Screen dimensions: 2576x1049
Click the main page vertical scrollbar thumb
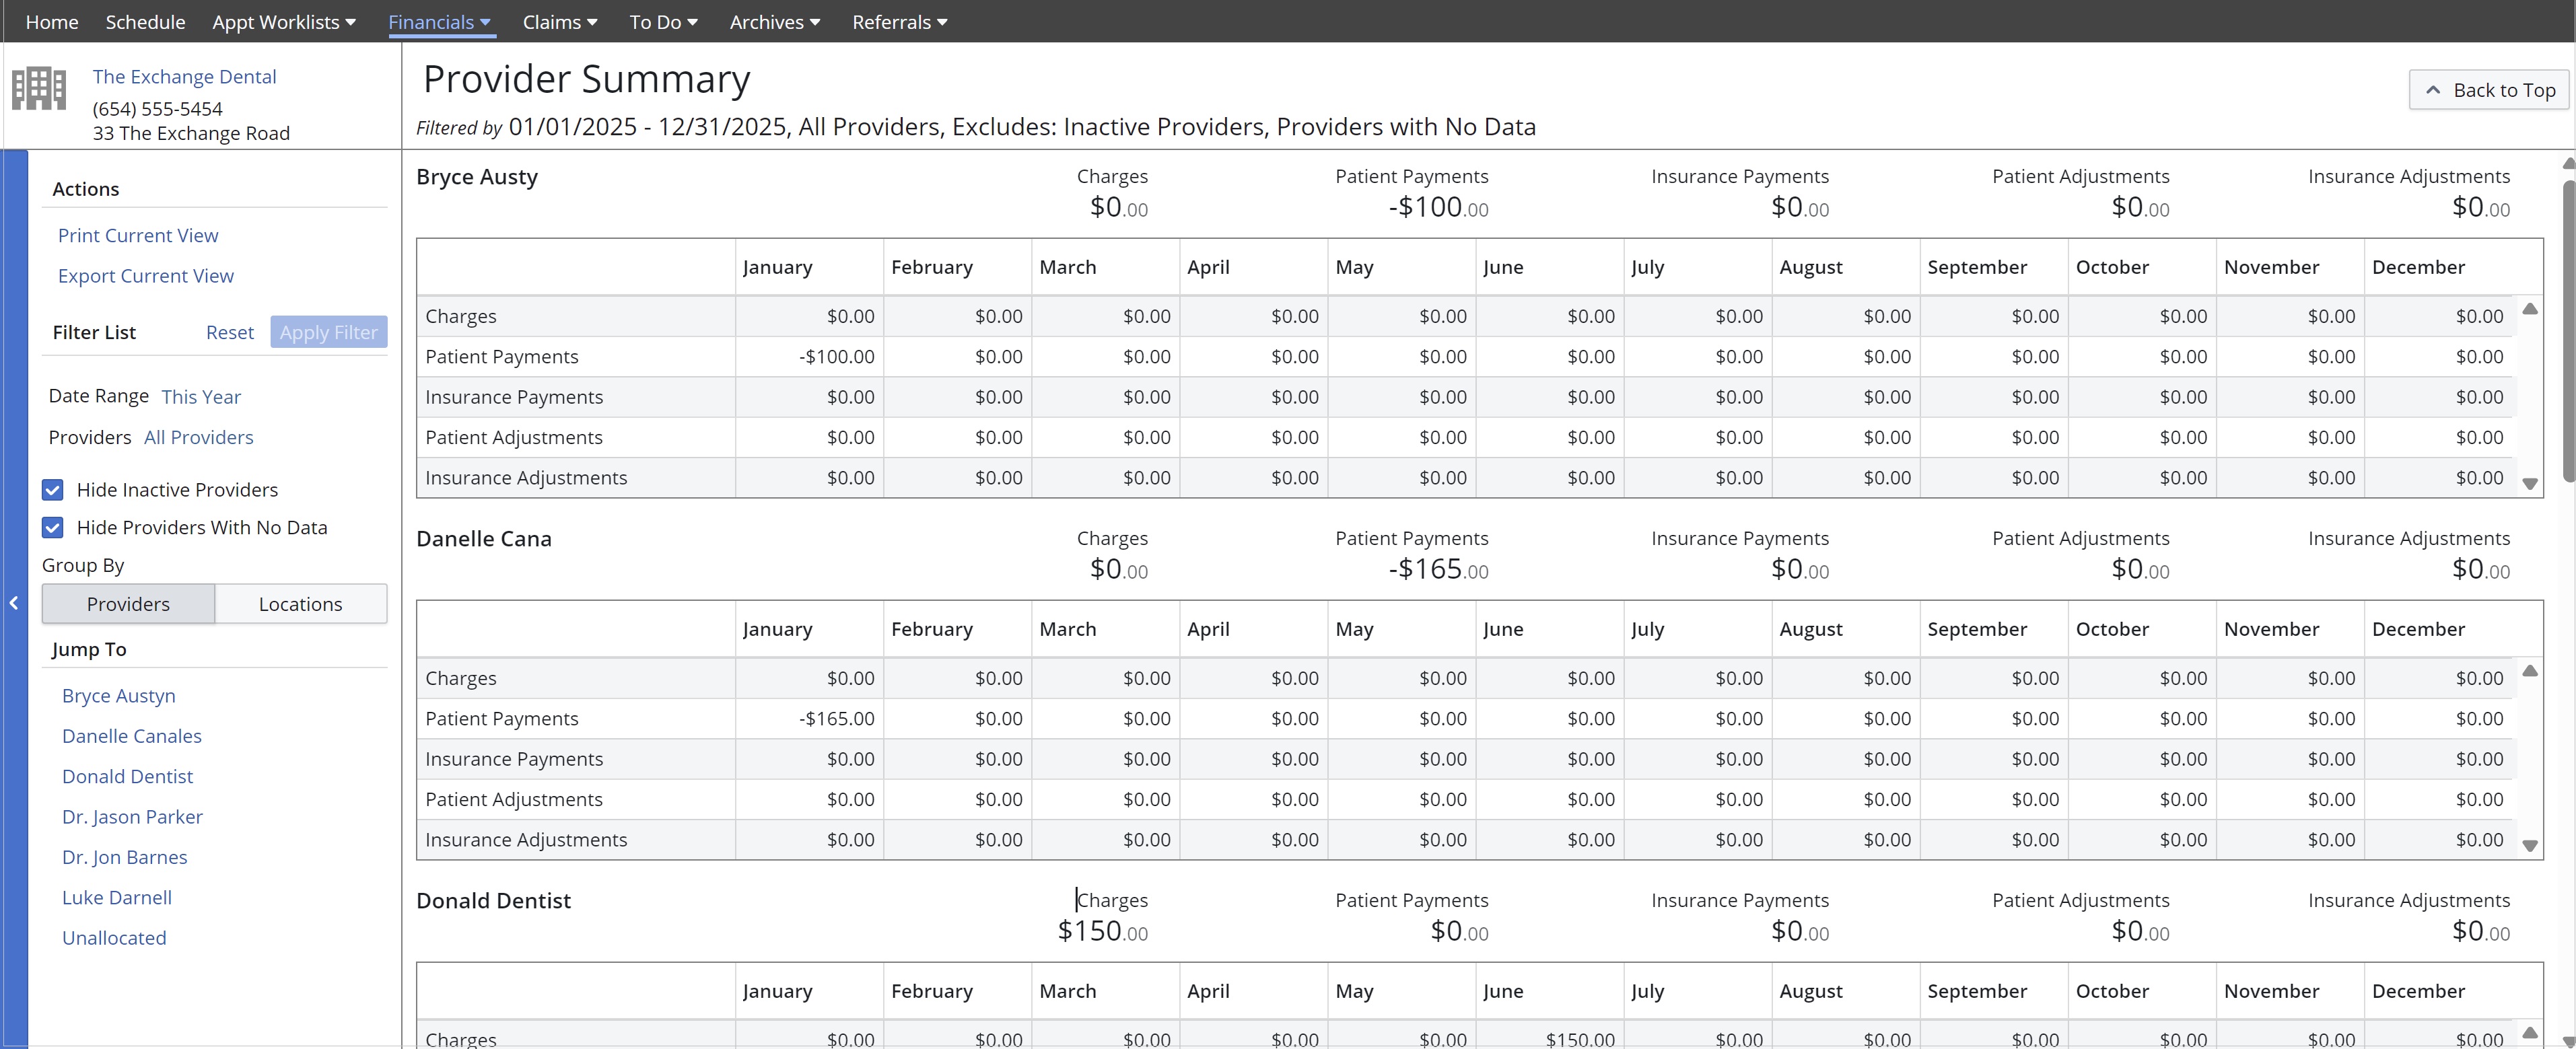pyautogui.click(x=2568, y=330)
